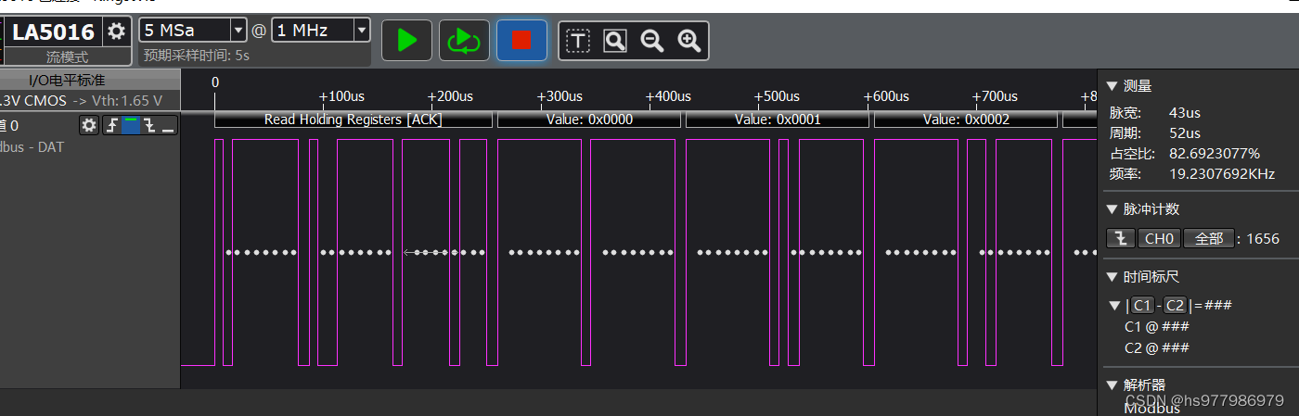Click the LA5016 device name
Viewport: 1299px width, 416px height.
click(x=53, y=32)
